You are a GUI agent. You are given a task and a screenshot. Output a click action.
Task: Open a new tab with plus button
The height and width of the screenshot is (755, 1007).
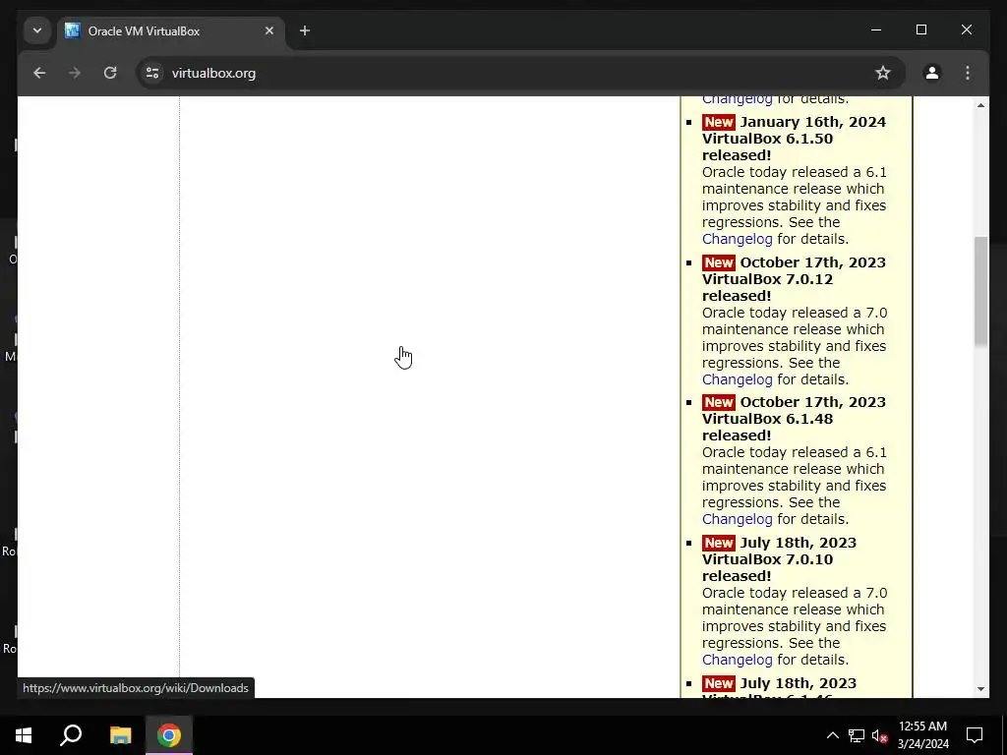coord(305,30)
